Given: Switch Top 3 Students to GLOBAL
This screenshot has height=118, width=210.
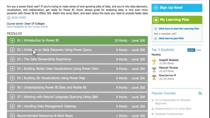Looking at the screenshot, I should pos(191,50).
